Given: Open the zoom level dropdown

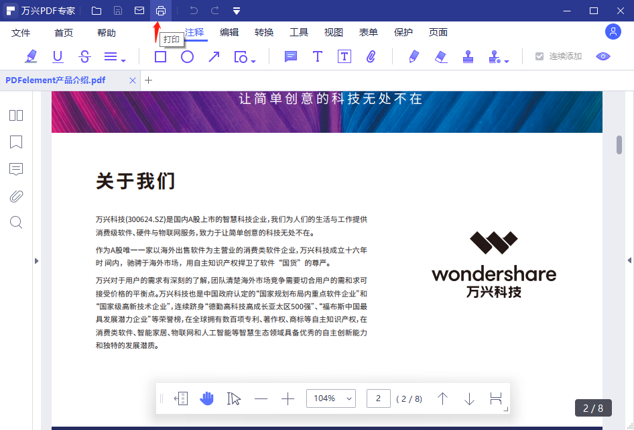Looking at the screenshot, I should click(331, 398).
